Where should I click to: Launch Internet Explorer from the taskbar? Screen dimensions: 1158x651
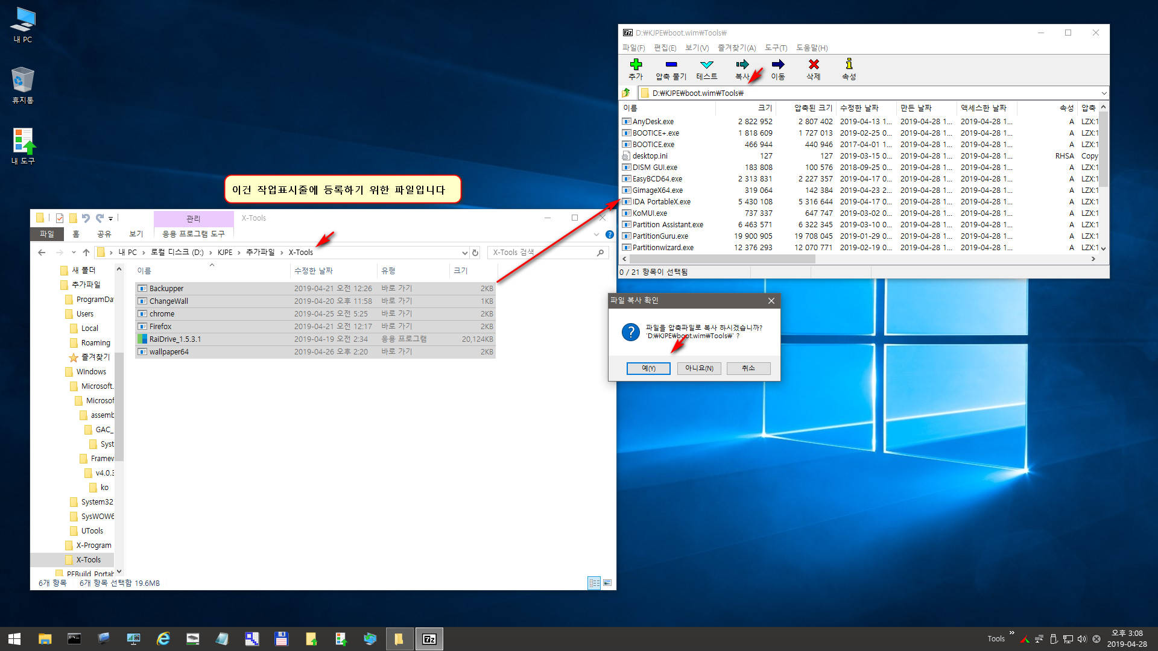163,639
